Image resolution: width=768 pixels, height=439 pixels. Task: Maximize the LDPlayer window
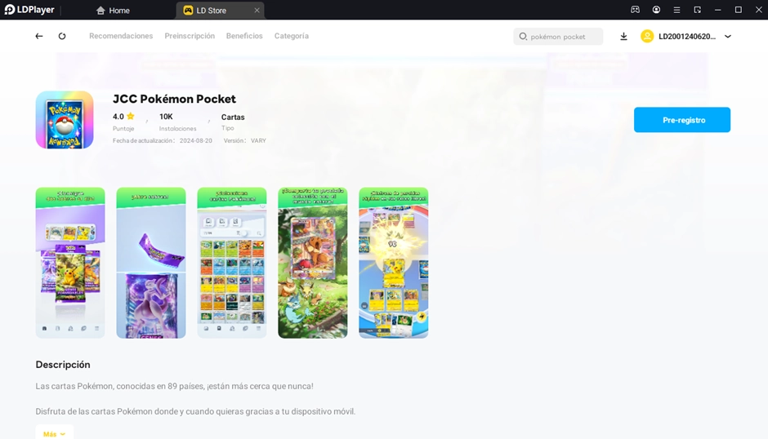click(739, 10)
